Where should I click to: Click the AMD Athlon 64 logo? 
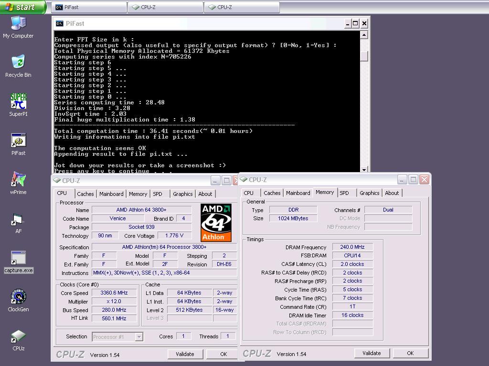[x=216, y=223]
